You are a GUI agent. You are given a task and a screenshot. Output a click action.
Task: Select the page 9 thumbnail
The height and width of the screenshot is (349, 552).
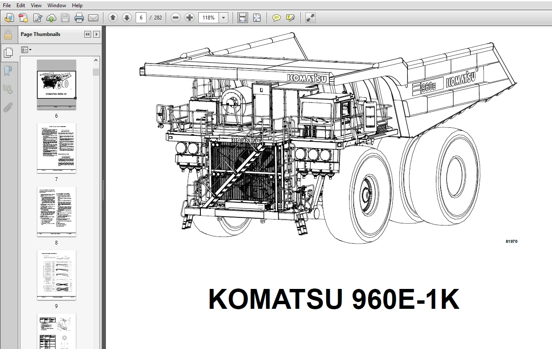[56, 275]
